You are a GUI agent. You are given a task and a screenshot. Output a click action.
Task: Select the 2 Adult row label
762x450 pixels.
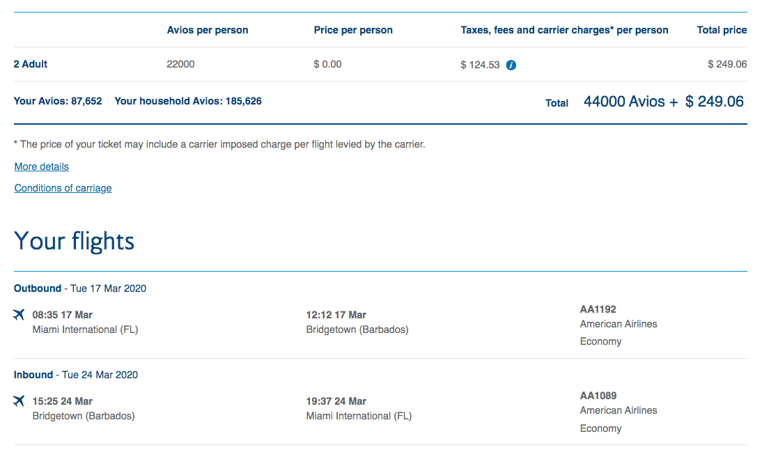31,64
